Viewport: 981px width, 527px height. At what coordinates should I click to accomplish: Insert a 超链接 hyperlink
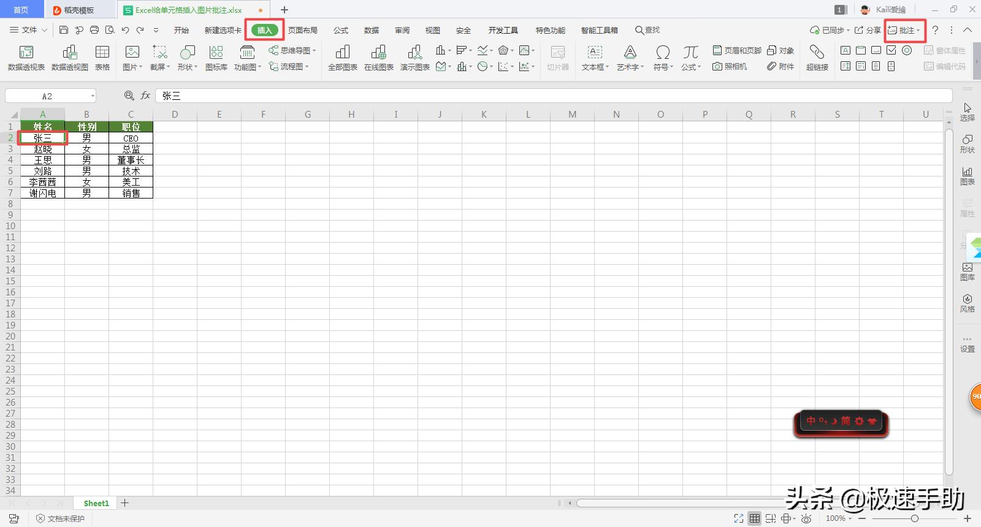(x=817, y=58)
